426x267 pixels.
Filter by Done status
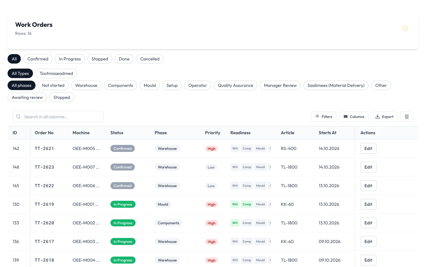(124, 59)
